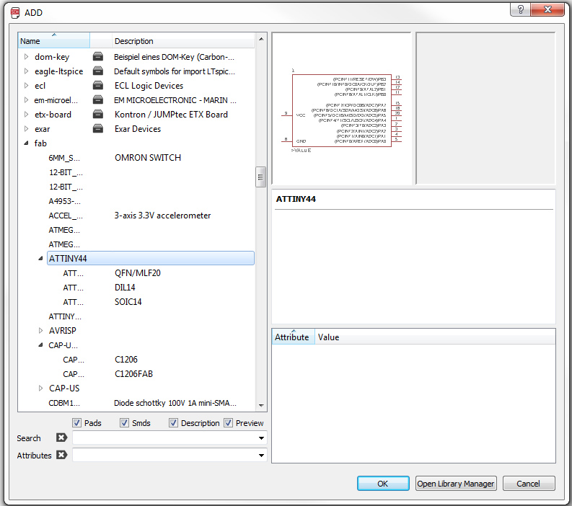Select the C1206 capacitor variant

pos(126,359)
